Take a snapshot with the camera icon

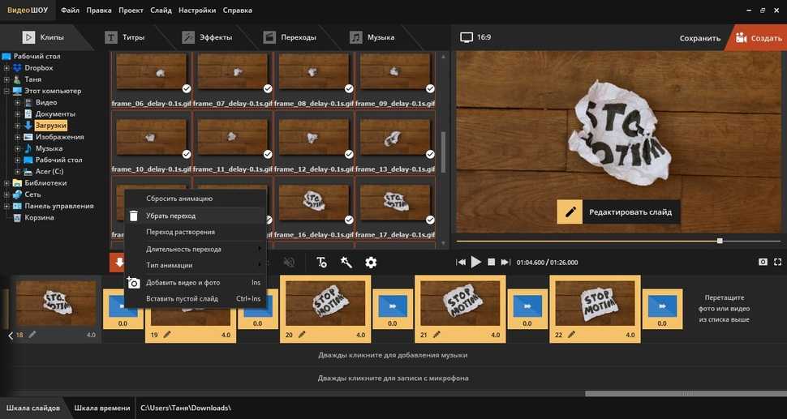click(763, 262)
